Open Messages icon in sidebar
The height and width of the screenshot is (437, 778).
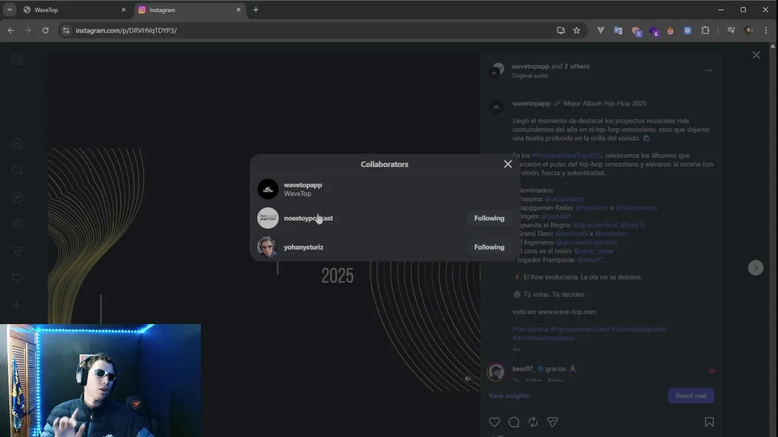pyautogui.click(x=18, y=251)
